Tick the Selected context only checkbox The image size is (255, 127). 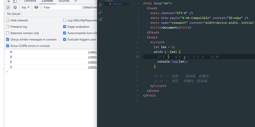(8, 33)
